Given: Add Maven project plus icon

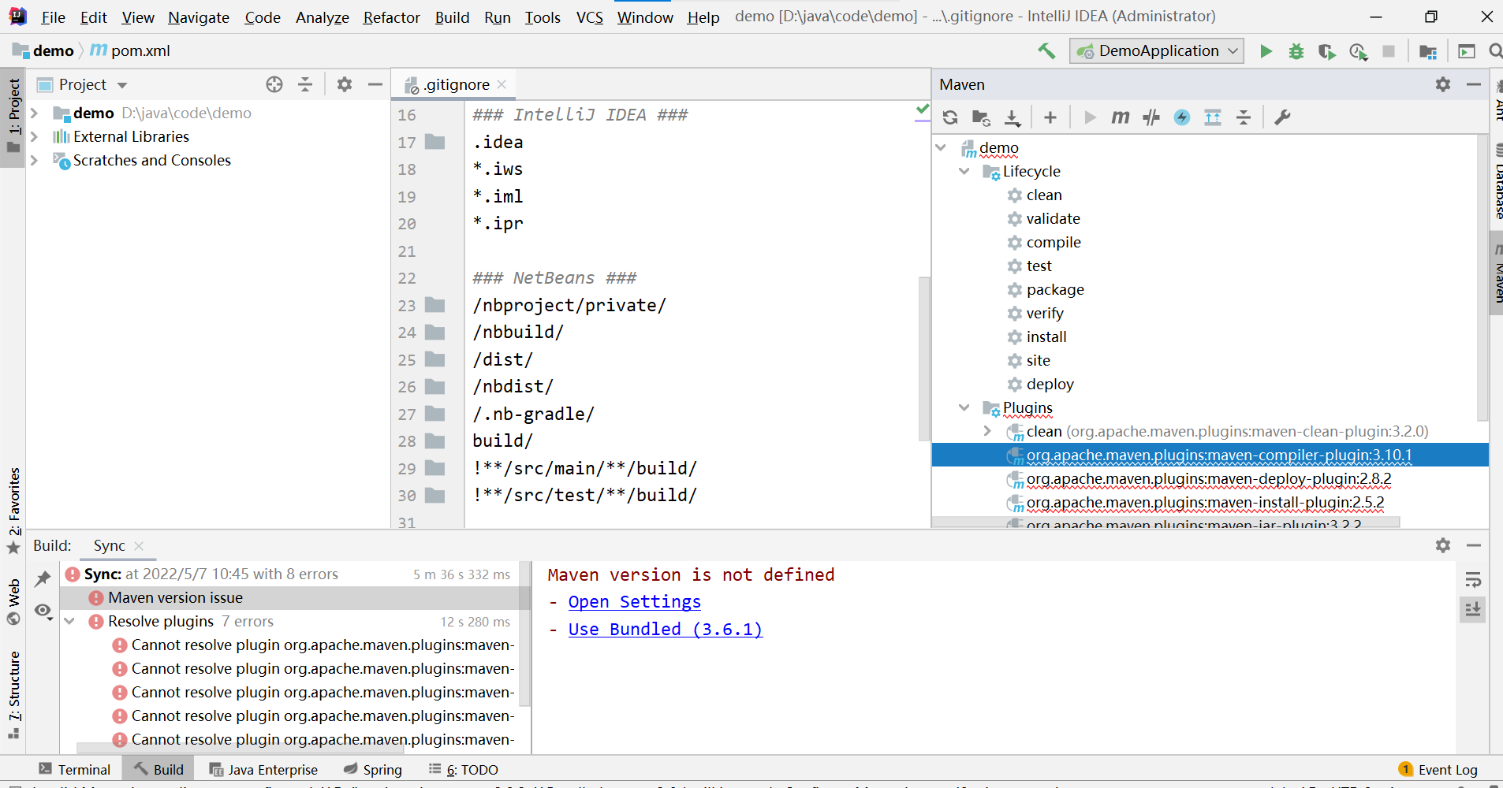Looking at the screenshot, I should pyautogui.click(x=1050, y=117).
